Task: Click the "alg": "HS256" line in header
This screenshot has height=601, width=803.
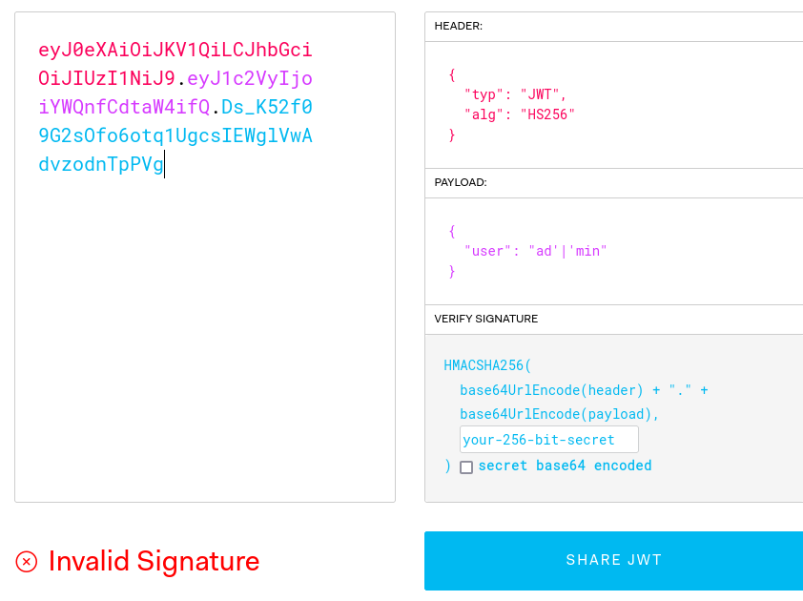Action: 520,114
